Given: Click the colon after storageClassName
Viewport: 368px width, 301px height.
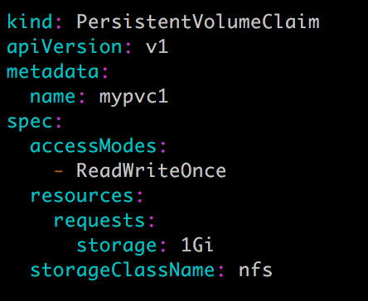Looking at the screenshot, I should [x=220, y=271].
